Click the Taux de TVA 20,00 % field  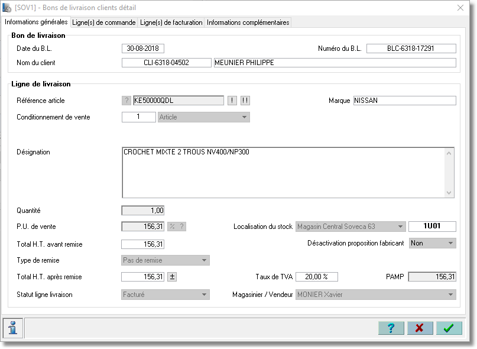[x=317, y=277]
